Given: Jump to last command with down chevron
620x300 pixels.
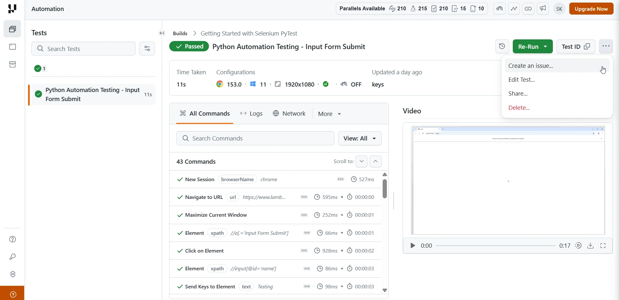Looking at the screenshot, I should pos(361,161).
